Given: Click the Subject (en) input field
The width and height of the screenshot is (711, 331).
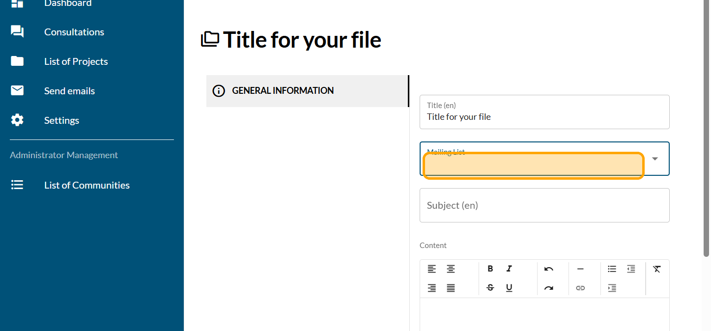Looking at the screenshot, I should pos(544,205).
